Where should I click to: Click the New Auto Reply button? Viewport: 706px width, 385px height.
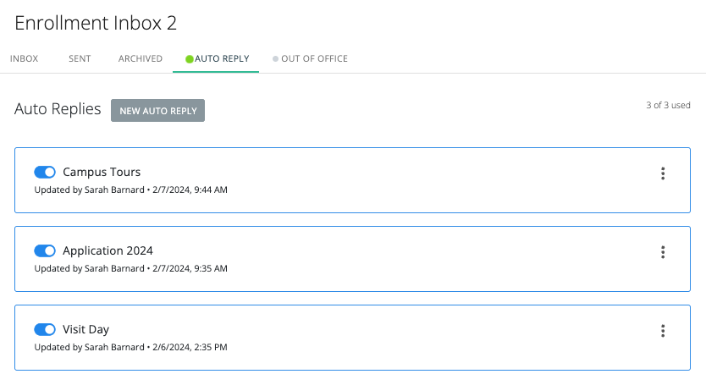(157, 111)
